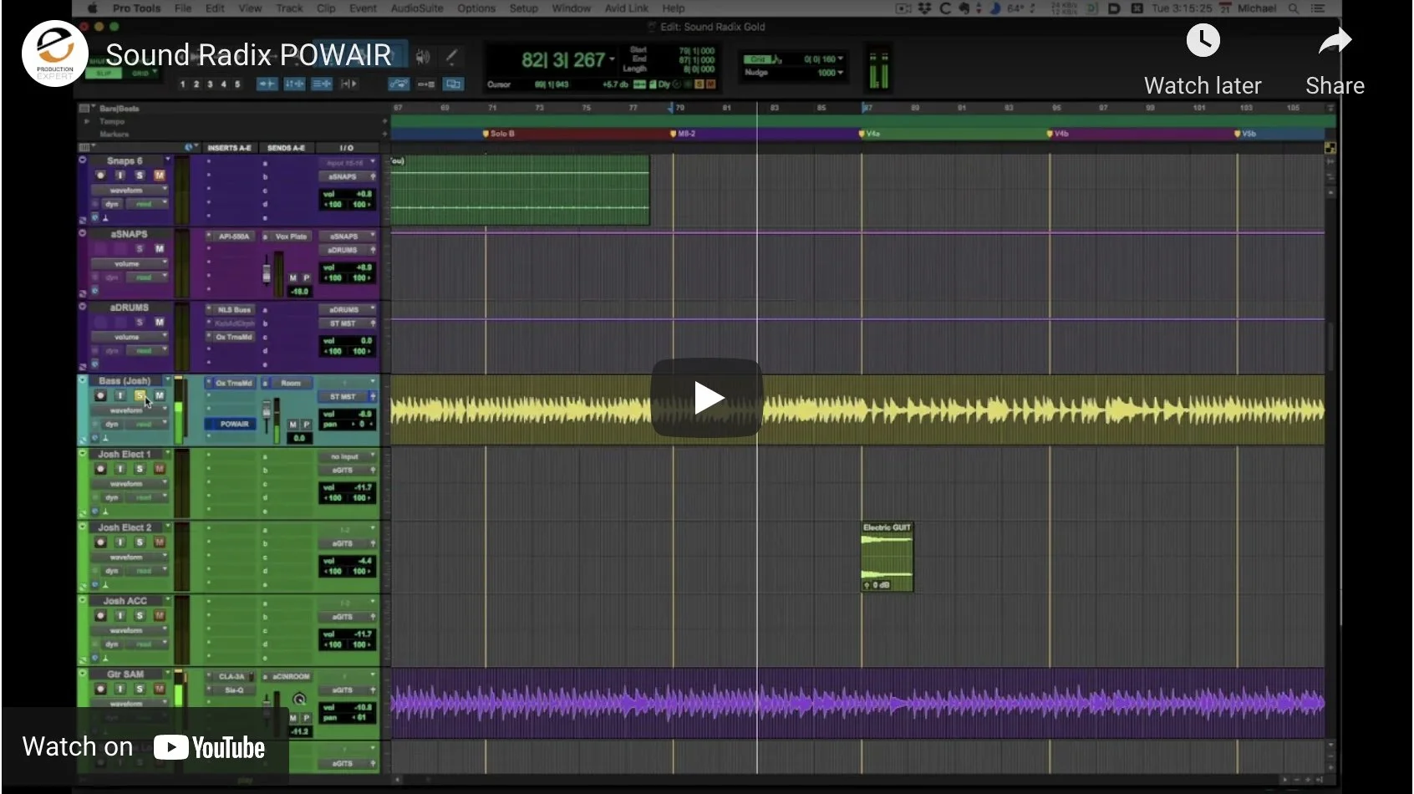Open the macOS notification center icon
1414x794 pixels.
coord(1318,8)
